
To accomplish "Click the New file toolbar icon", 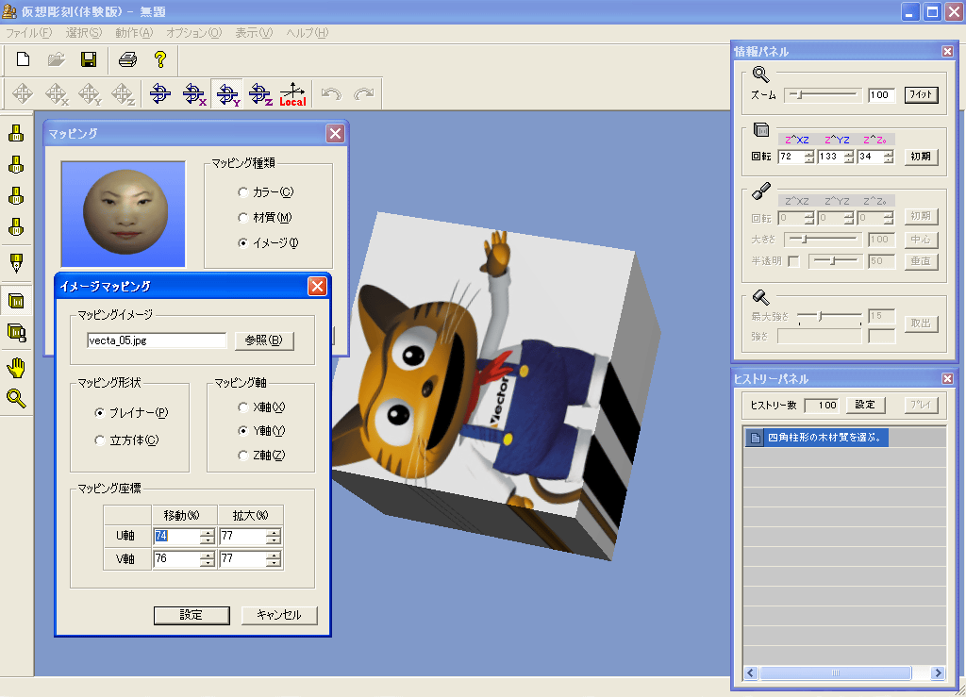I will (x=23, y=59).
